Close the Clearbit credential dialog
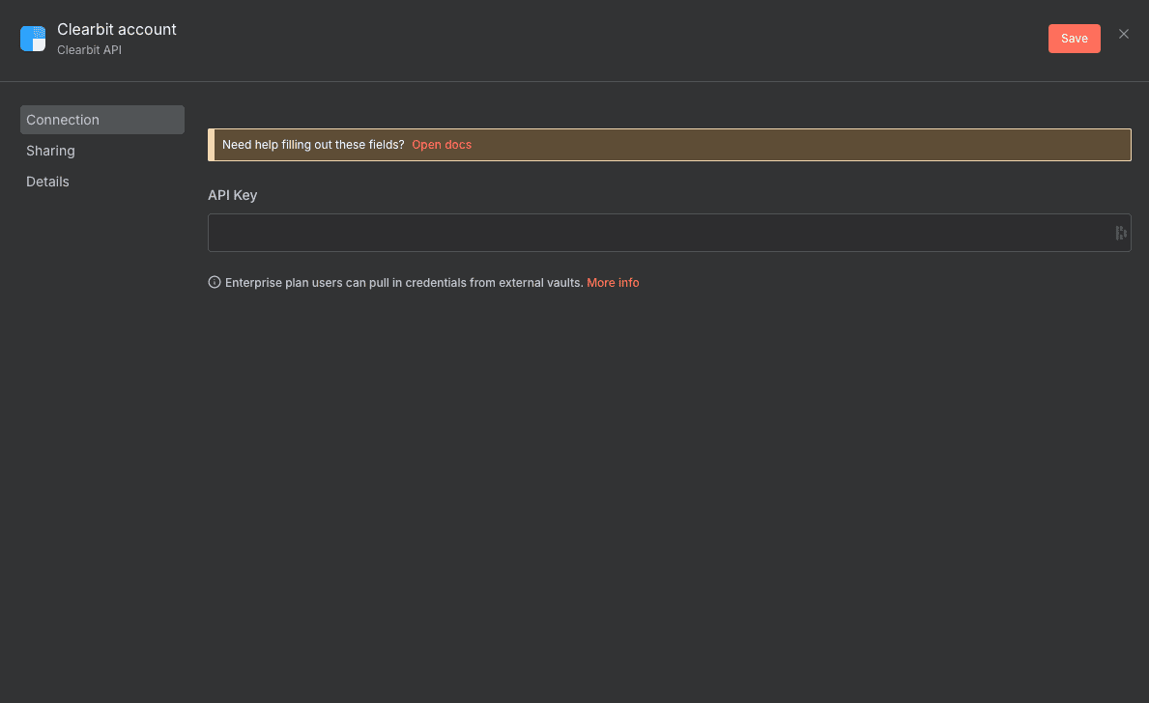 (x=1124, y=35)
